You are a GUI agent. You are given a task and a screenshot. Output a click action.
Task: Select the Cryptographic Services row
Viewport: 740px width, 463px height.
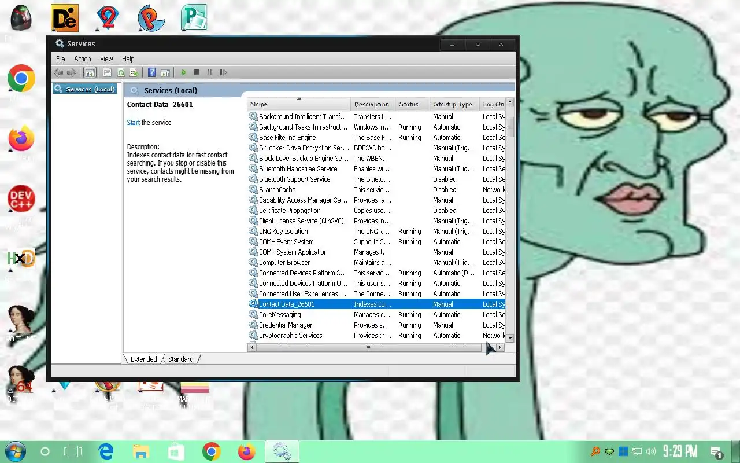click(377, 336)
